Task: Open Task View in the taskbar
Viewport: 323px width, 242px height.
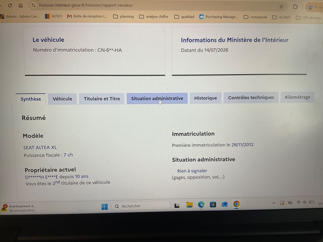Action: (x=177, y=205)
